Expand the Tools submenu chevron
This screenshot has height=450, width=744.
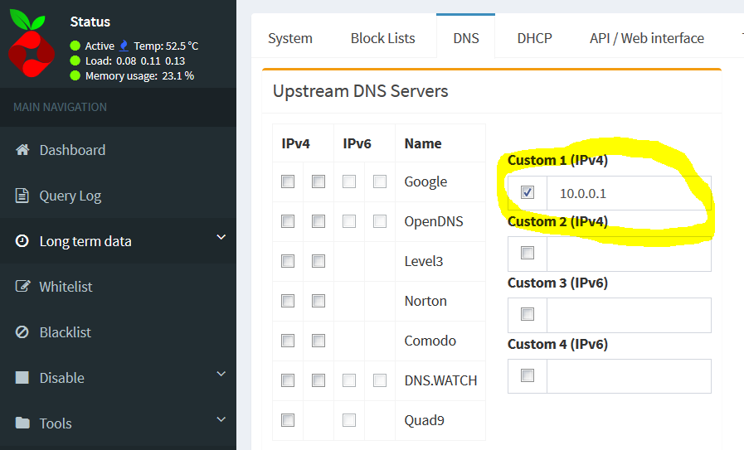(x=221, y=419)
